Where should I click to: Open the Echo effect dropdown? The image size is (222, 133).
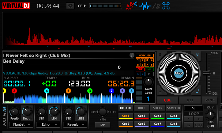tap(48, 124)
